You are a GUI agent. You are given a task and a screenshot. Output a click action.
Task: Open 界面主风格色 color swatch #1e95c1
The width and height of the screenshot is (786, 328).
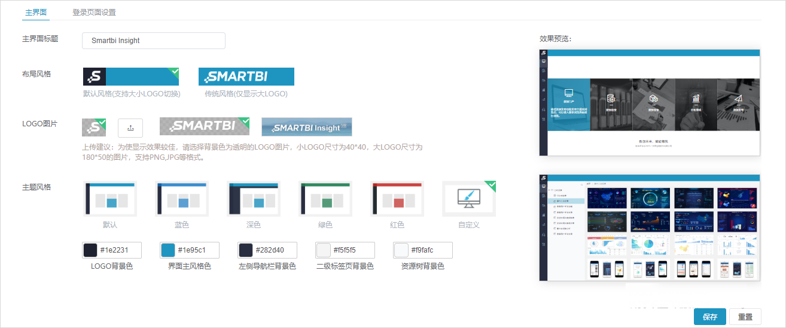click(168, 250)
